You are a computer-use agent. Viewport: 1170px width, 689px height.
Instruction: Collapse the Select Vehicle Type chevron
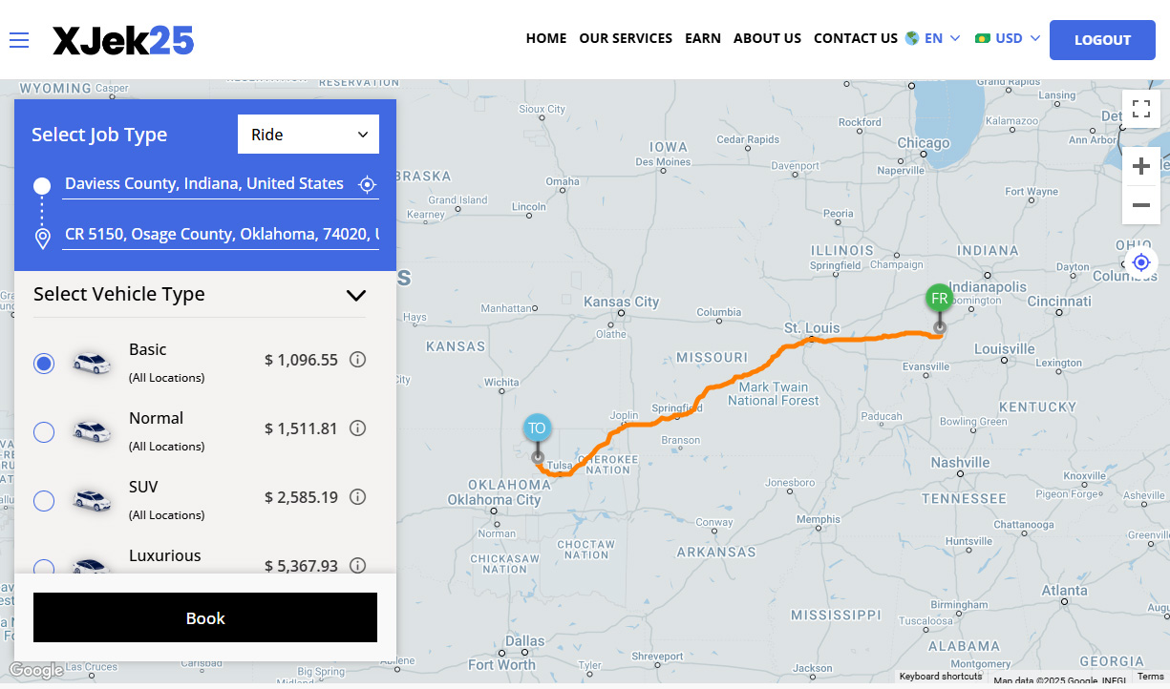pos(356,295)
